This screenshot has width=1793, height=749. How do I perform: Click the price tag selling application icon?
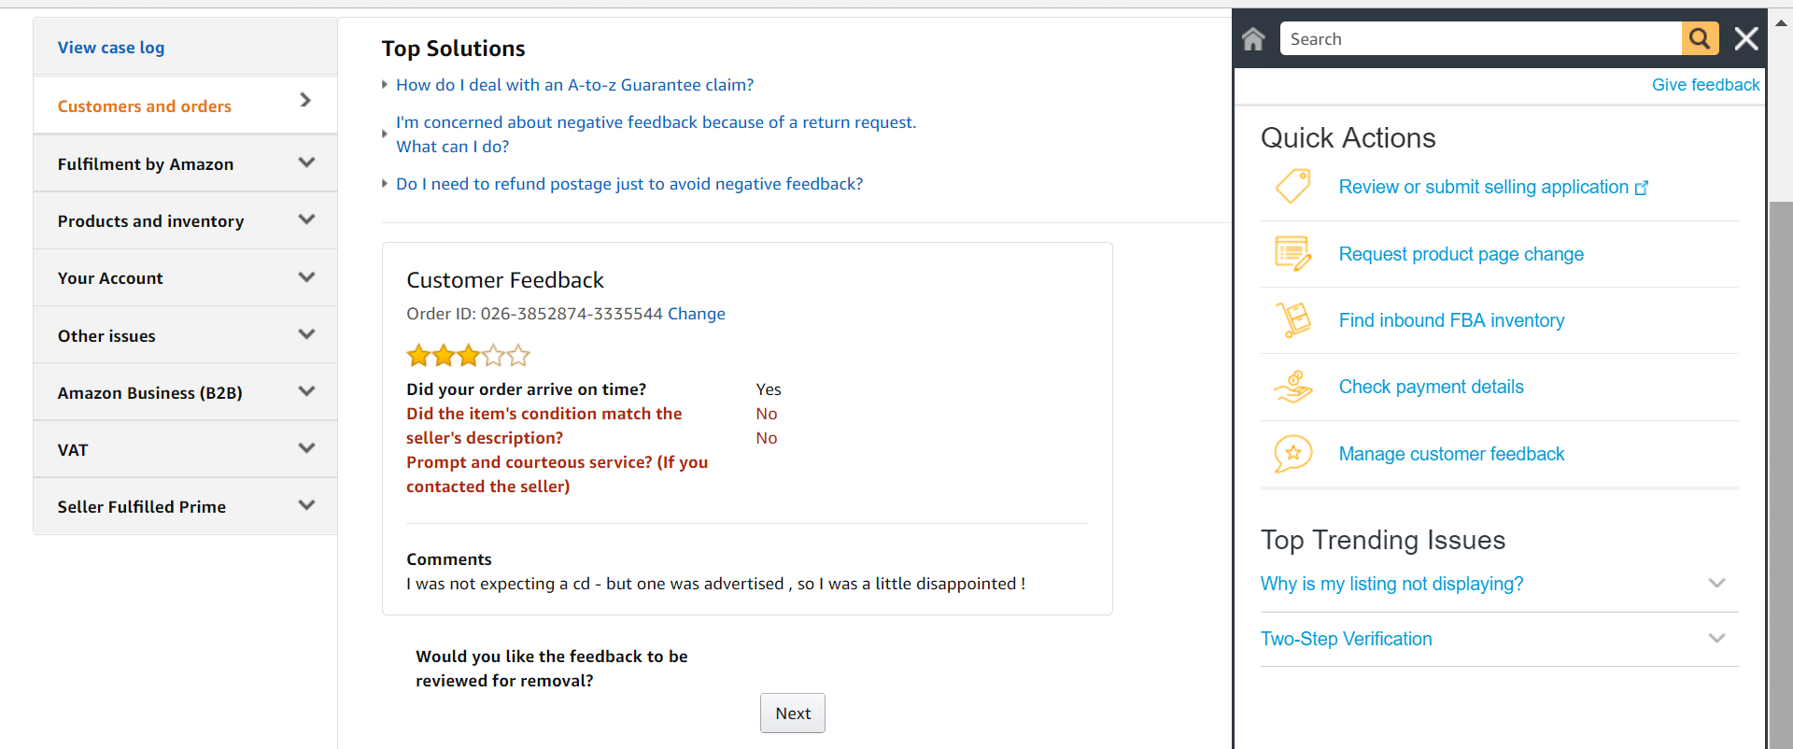(x=1293, y=187)
